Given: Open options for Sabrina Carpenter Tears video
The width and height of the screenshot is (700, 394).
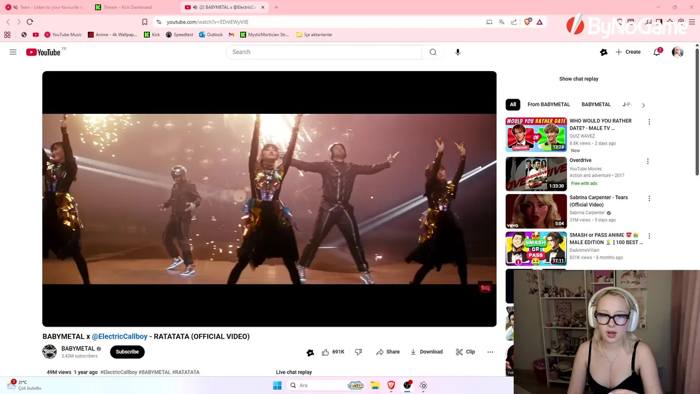Looking at the screenshot, I should point(649,199).
